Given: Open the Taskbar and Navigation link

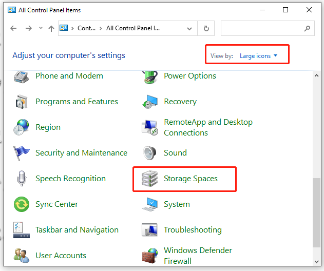Looking at the screenshot, I should pos(77,230).
